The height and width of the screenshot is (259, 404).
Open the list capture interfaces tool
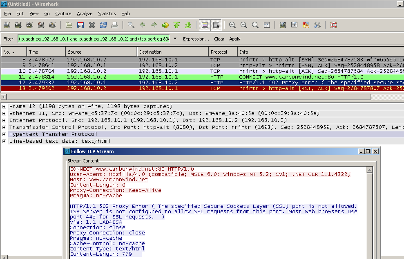[7, 25]
